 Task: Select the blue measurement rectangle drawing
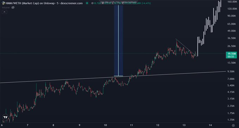(118, 41)
